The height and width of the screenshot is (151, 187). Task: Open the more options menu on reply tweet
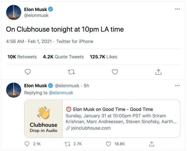(177, 85)
